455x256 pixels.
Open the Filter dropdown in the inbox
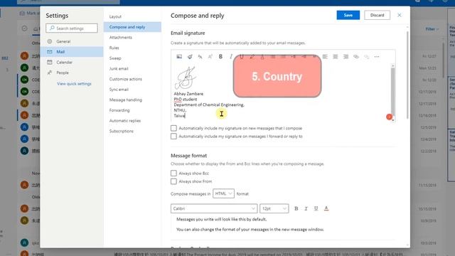(x=432, y=29)
